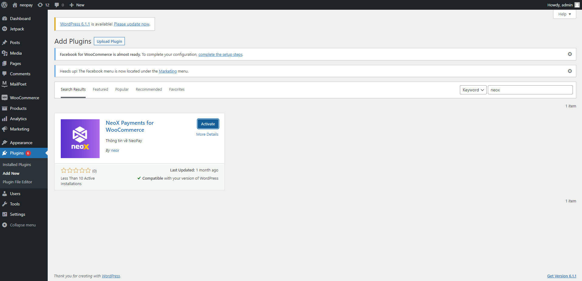Follow the complete the setup steps link
The width and height of the screenshot is (582, 281).
220,55
